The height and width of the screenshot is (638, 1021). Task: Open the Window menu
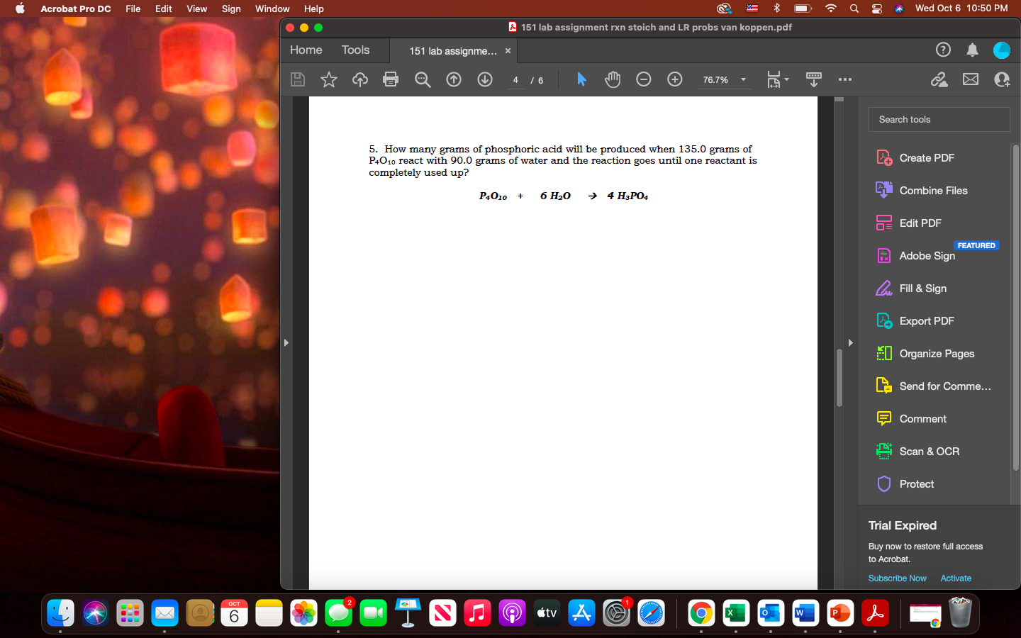pyautogui.click(x=272, y=9)
